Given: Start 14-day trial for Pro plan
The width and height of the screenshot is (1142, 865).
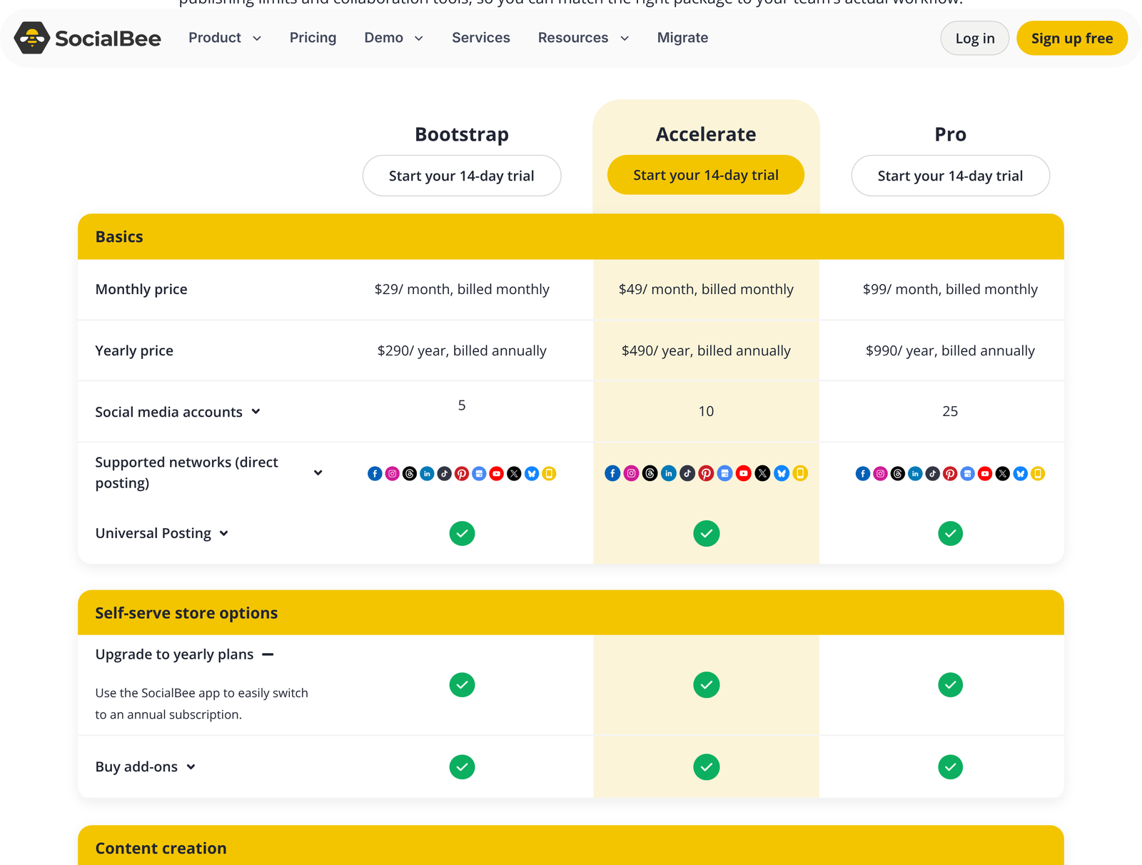Looking at the screenshot, I should (x=950, y=176).
